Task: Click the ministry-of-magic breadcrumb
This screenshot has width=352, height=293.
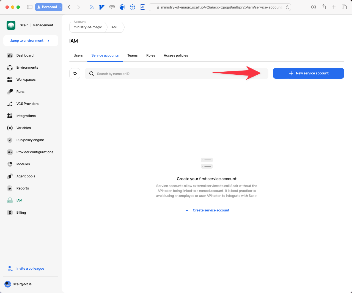Action: (88, 27)
